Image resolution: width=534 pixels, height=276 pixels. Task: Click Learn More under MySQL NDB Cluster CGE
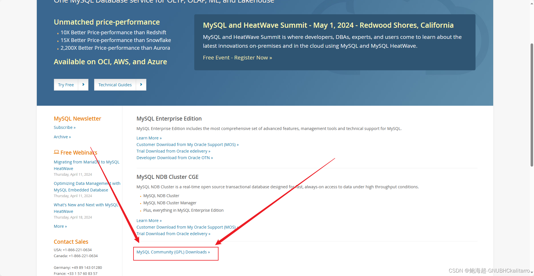click(x=149, y=221)
